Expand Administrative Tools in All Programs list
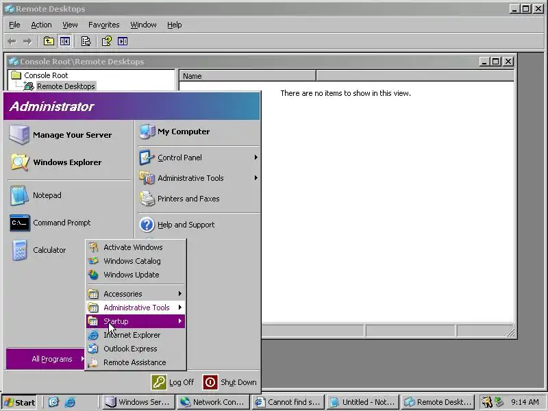 pos(135,308)
